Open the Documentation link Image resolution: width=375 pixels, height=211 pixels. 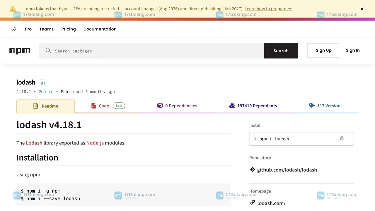pyautogui.click(x=100, y=29)
